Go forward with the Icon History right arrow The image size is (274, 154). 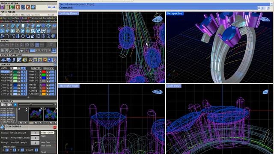pyautogui.click(x=54, y=7)
